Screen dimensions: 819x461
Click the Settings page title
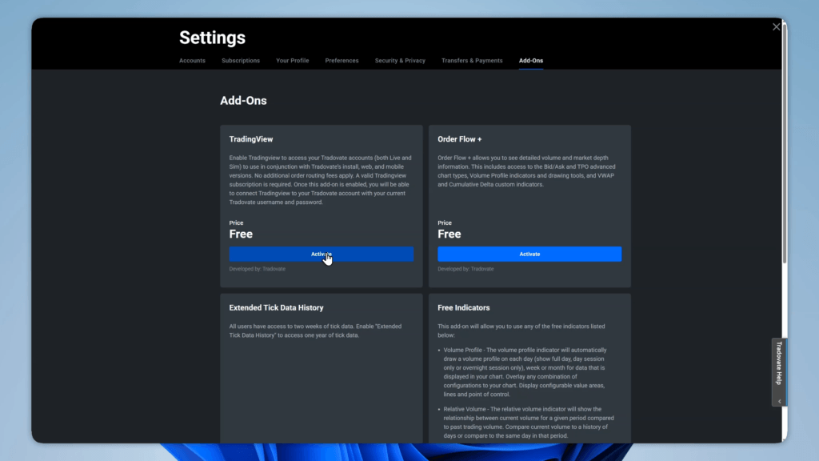click(x=212, y=38)
